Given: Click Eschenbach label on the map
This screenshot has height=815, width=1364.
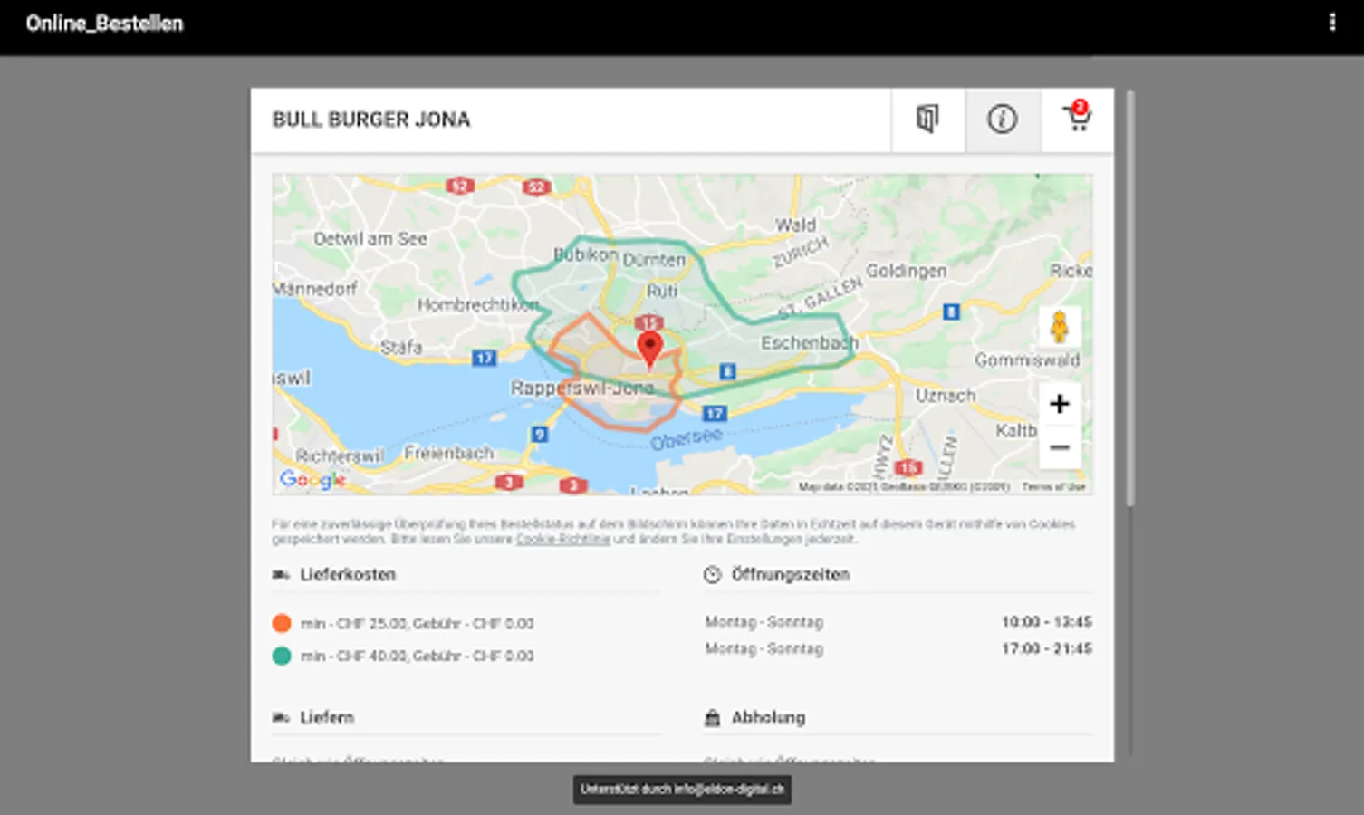Looking at the screenshot, I should (809, 343).
